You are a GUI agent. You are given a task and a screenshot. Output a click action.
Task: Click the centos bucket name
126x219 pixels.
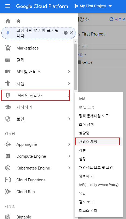coord(87,62)
